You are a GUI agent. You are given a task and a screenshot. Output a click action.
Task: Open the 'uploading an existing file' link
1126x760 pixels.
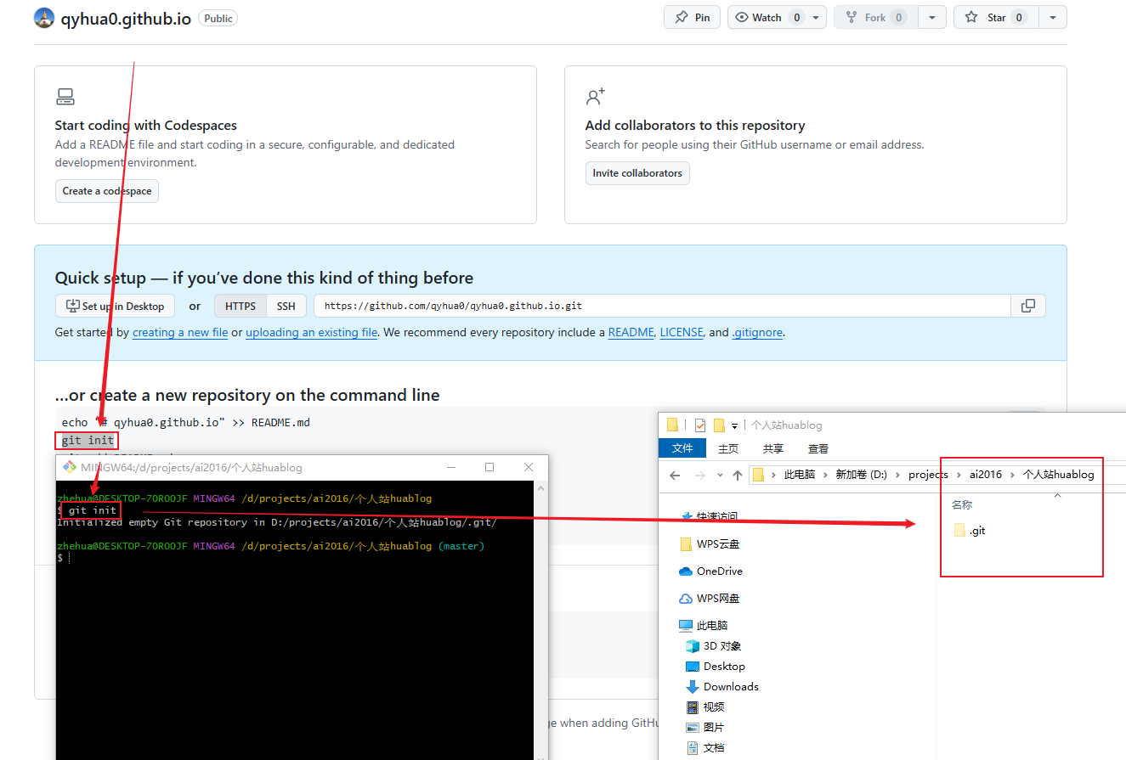(x=311, y=333)
